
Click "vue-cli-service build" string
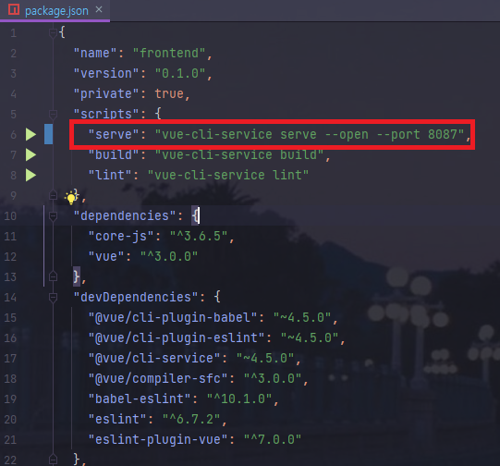coord(239,154)
